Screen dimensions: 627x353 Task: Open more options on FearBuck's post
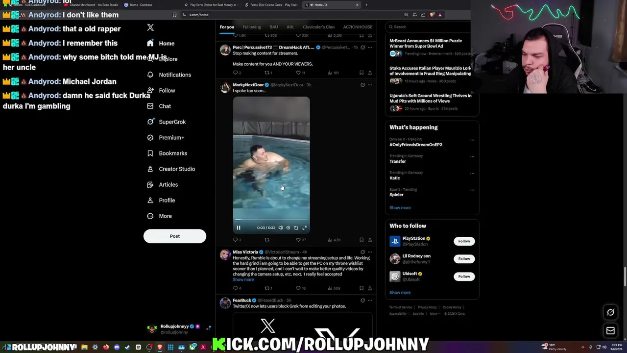[370, 300]
